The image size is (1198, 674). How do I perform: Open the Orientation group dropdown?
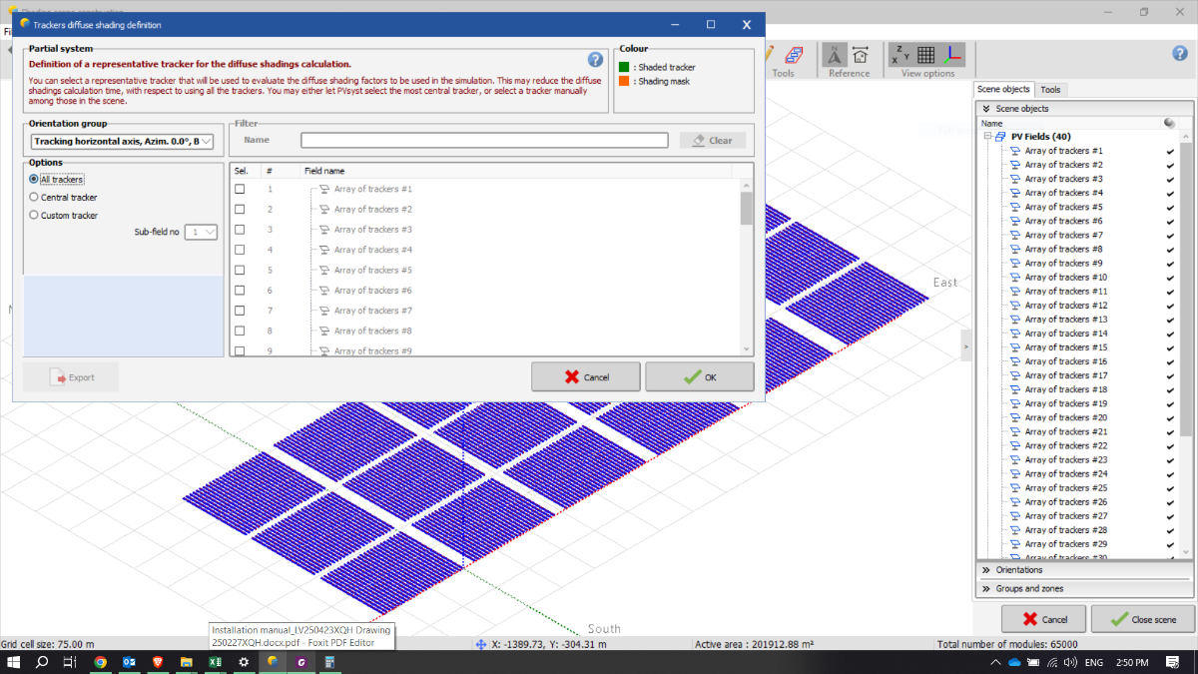point(121,142)
